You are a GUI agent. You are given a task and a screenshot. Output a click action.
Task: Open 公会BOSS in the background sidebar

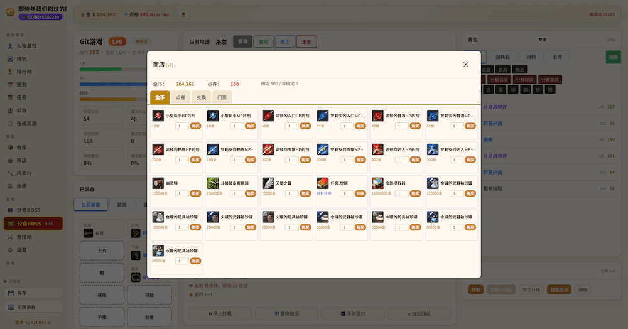33,224
